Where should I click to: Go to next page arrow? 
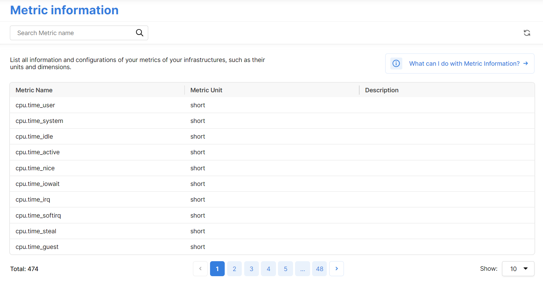(336, 269)
